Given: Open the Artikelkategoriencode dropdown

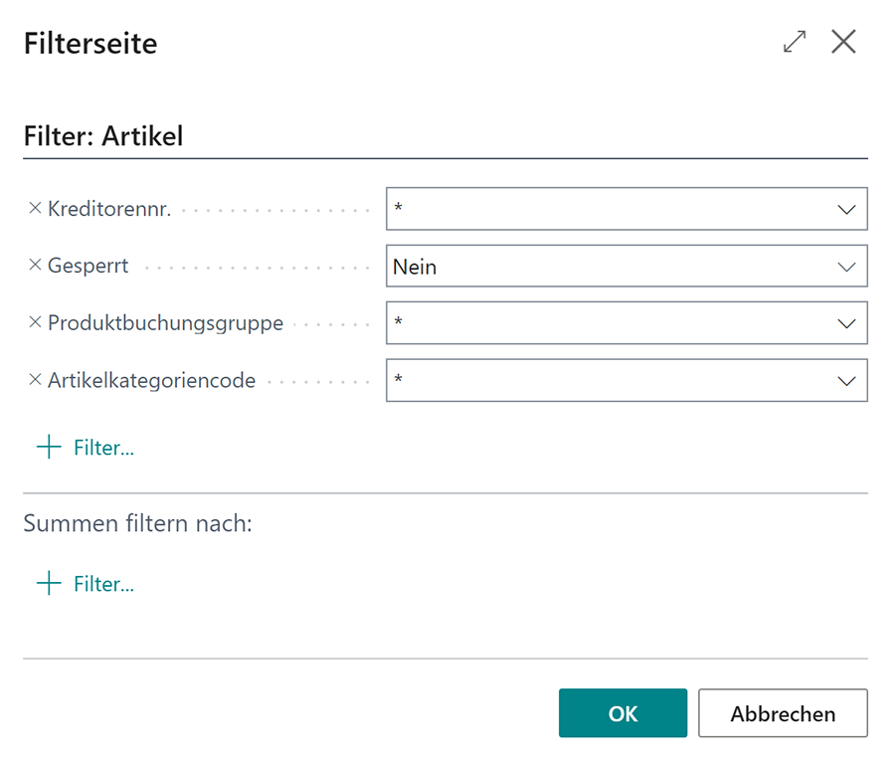Looking at the screenshot, I should click(x=846, y=380).
